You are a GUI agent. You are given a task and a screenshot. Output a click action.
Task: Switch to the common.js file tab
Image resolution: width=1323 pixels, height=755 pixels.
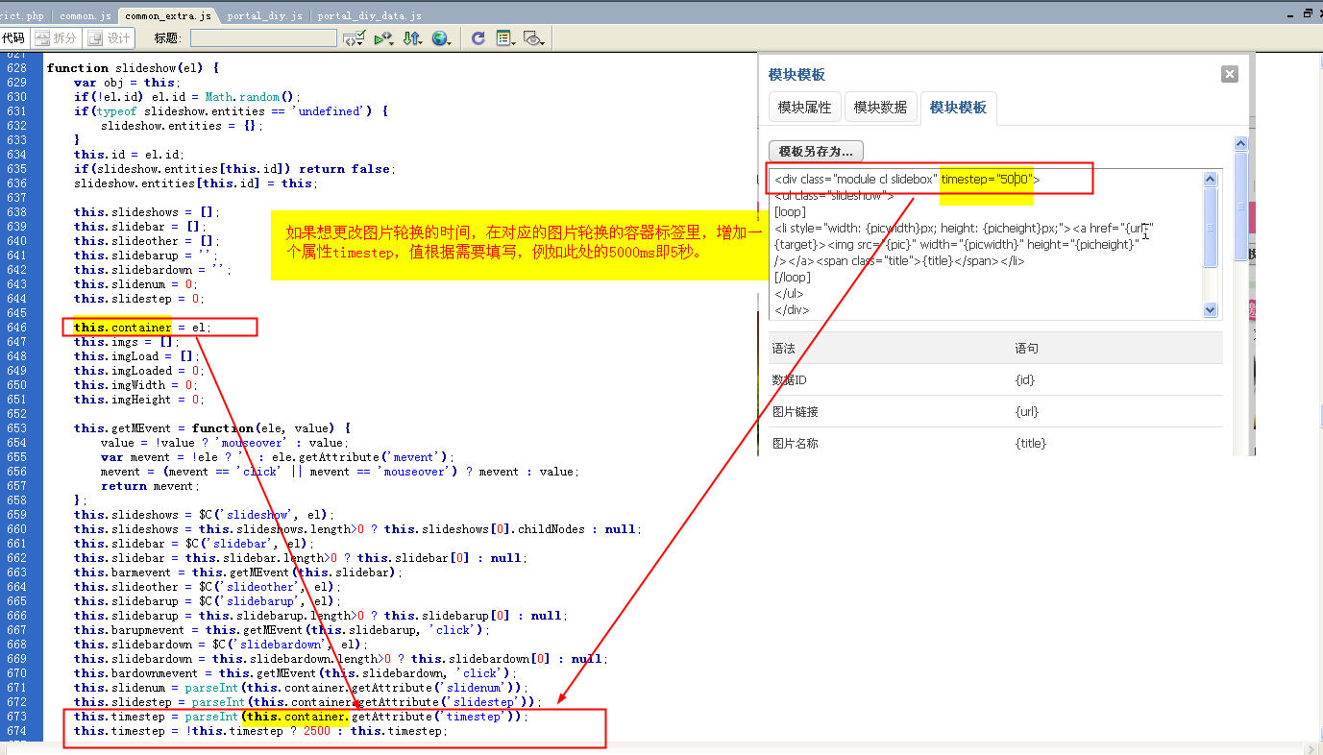point(85,16)
